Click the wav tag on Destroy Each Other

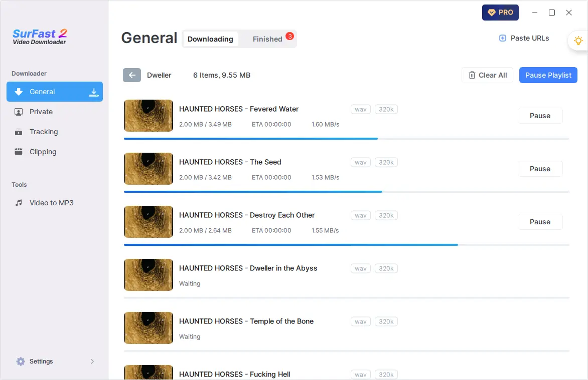coord(361,216)
